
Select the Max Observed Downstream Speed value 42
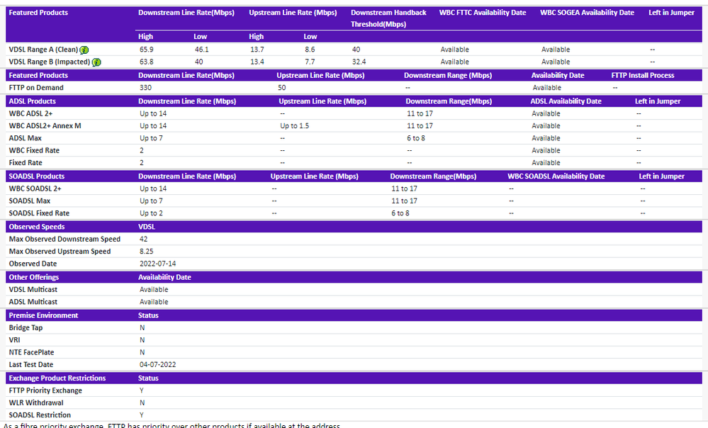pyautogui.click(x=145, y=240)
